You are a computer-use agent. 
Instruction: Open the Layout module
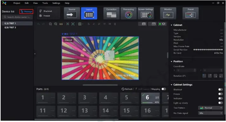pos(89,13)
